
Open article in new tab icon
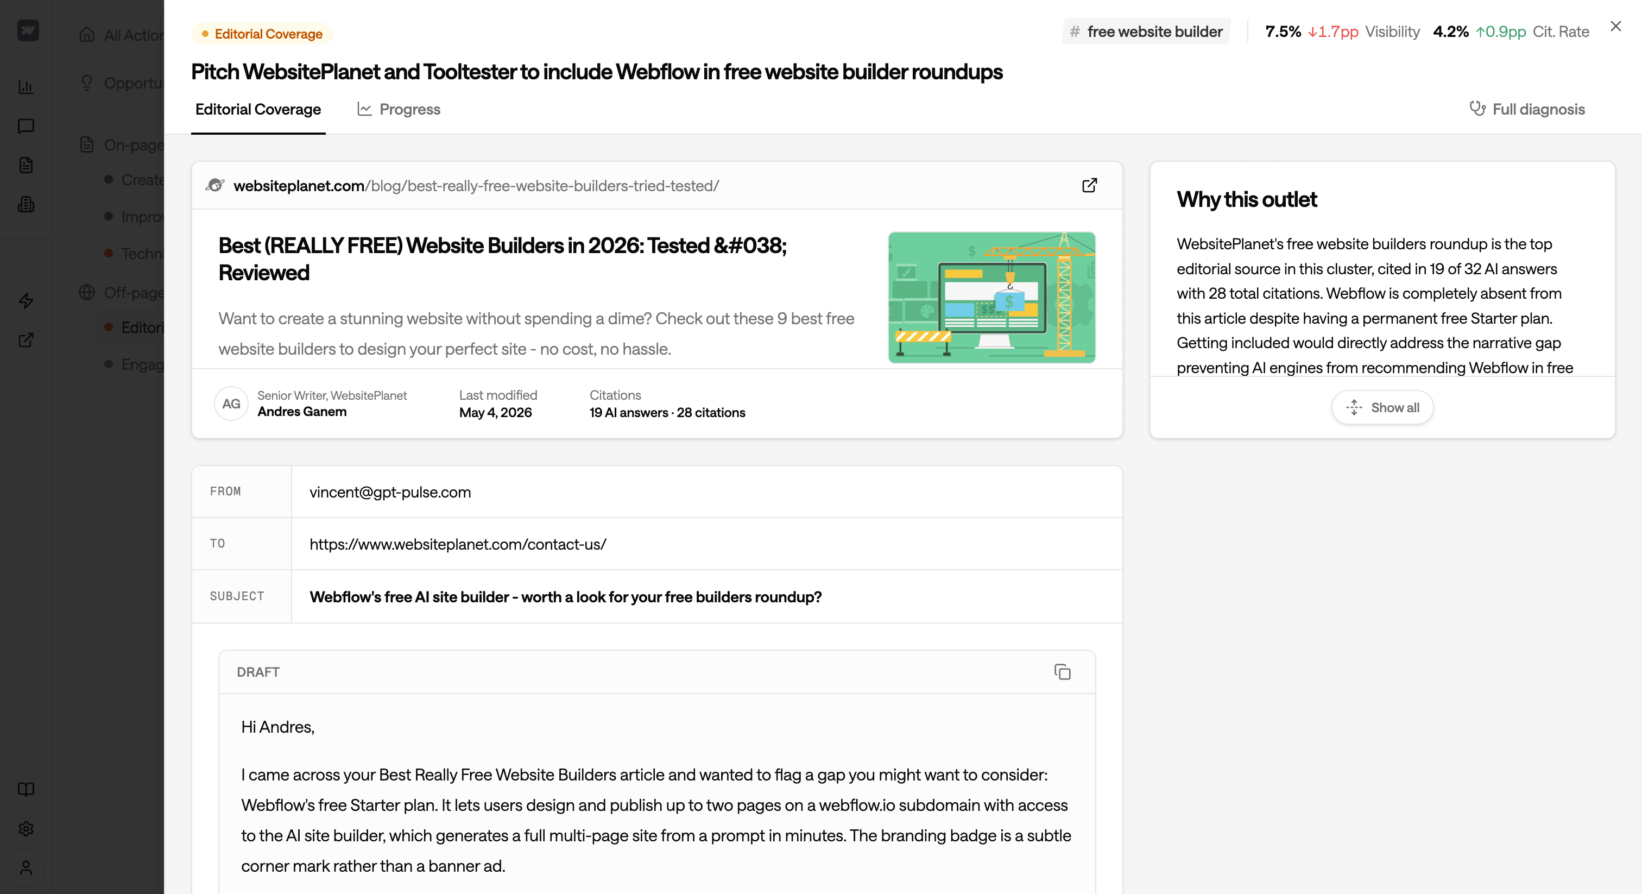click(1089, 186)
